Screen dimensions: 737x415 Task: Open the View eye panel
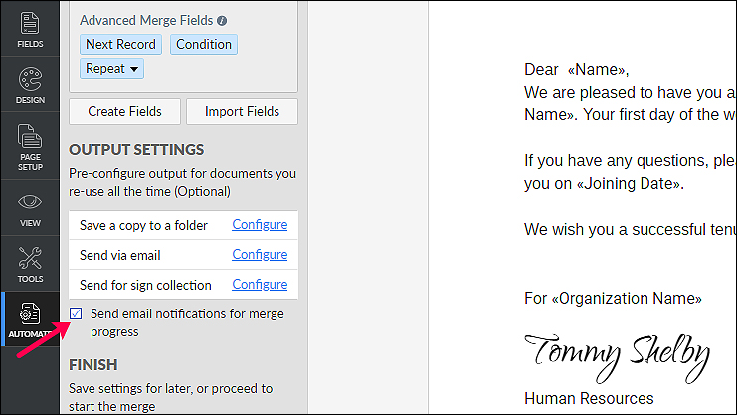tap(30, 209)
